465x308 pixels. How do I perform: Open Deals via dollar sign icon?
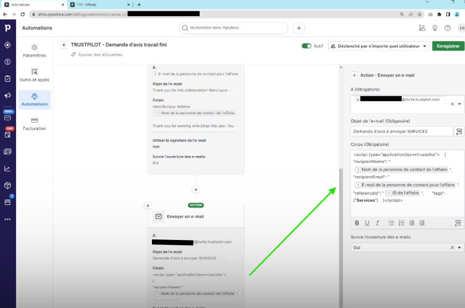pyautogui.click(x=8, y=62)
